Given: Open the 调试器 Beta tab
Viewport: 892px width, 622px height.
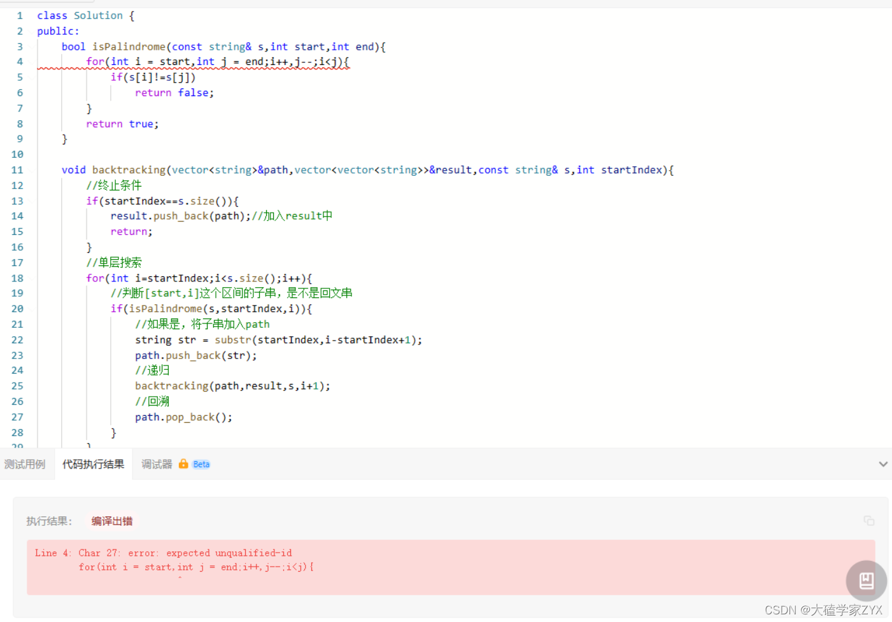Looking at the screenshot, I should (x=176, y=464).
